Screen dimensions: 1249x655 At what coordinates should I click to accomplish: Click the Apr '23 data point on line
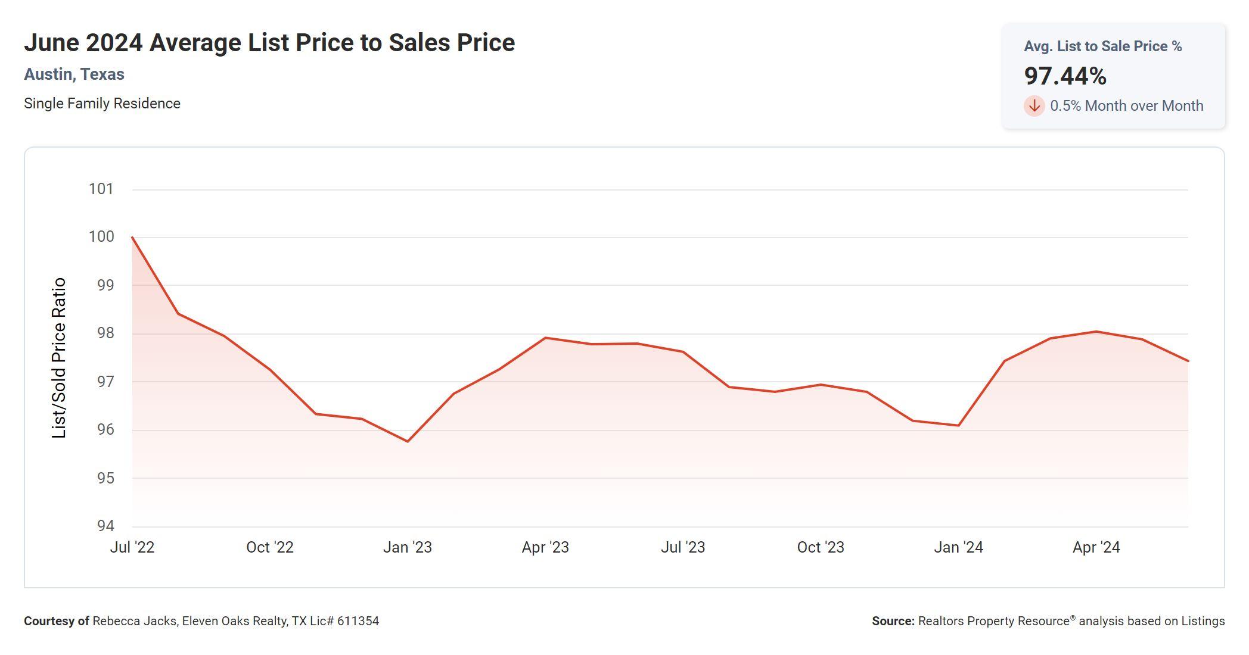tap(545, 338)
